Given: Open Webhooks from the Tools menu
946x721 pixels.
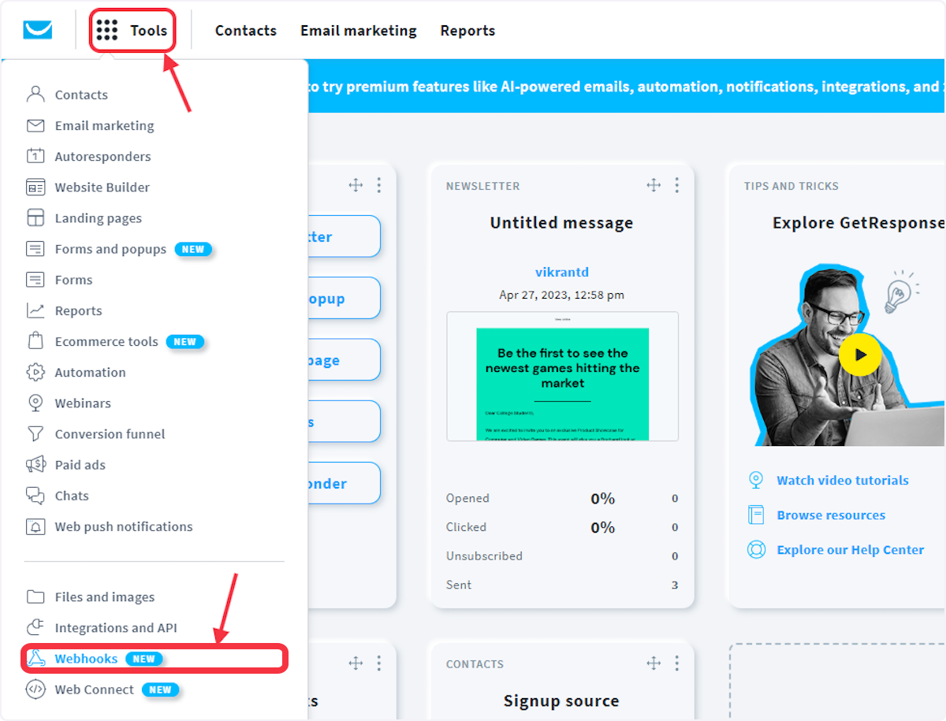Looking at the screenshot, I should (x=87, y=658).
